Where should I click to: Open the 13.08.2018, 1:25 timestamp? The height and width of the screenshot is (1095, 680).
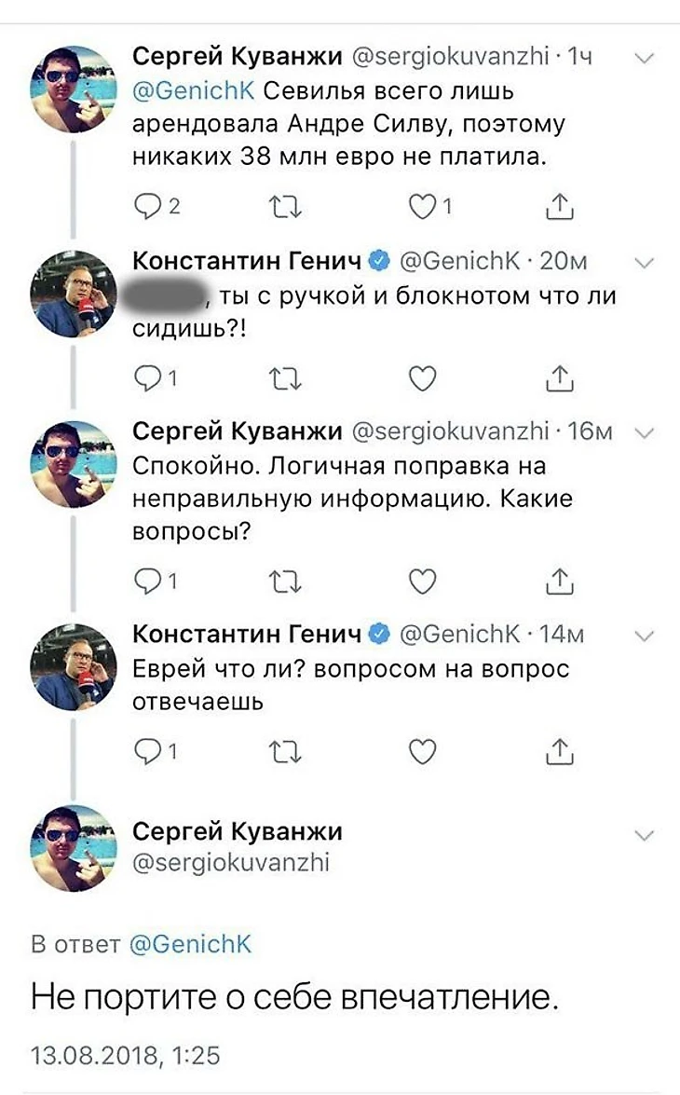pyautogui.click(x=126, y=1055)
